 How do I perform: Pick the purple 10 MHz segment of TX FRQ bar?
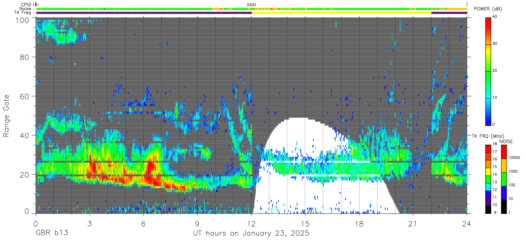[488, 201]
